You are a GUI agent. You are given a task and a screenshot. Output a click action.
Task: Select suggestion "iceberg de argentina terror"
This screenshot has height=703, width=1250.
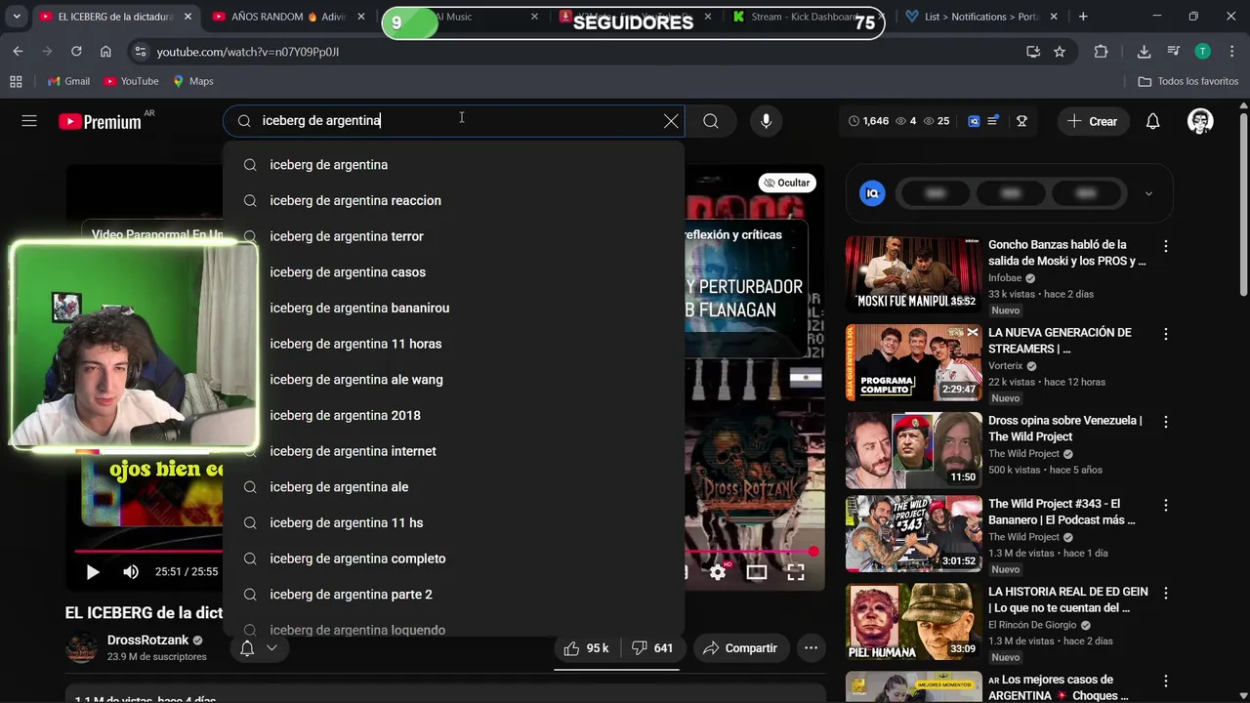[454, 236]
